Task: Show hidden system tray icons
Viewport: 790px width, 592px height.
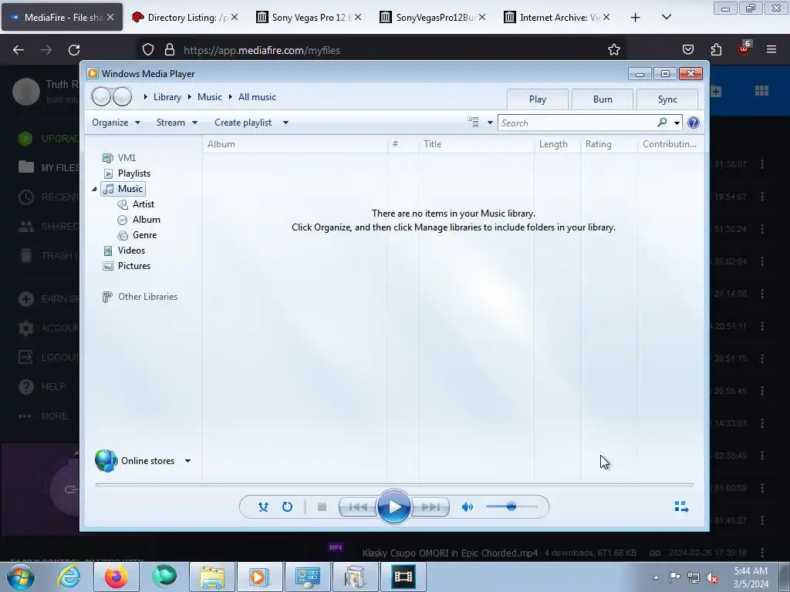Action: point(656,577)
